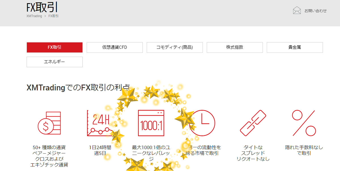Switch to 貴金属 tab
The image size is (340, 171).
tap(295, 47)
